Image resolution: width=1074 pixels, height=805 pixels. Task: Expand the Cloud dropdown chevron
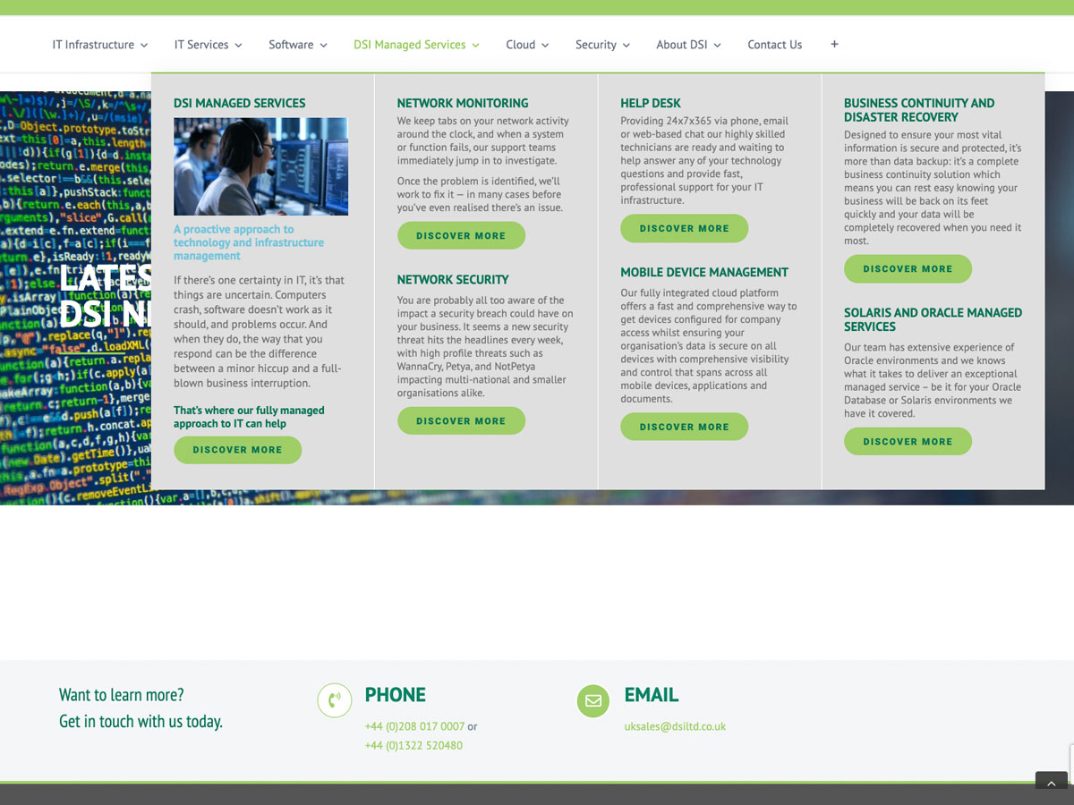pos(545,46)
